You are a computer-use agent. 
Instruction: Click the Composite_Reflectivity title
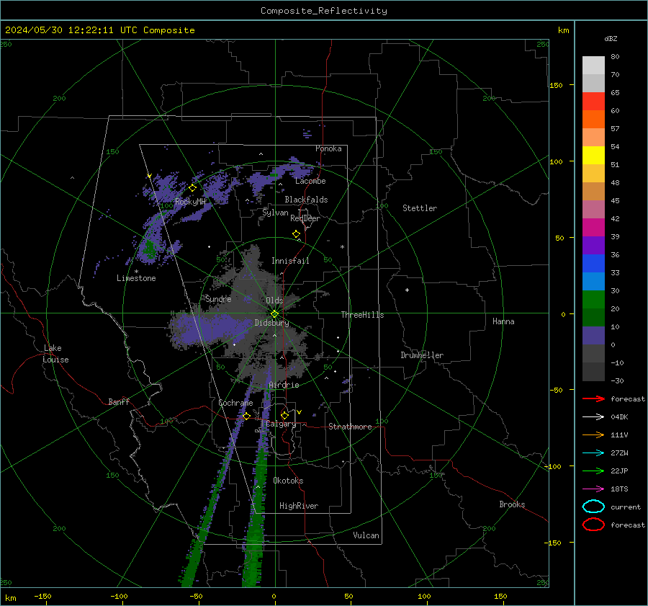324,11
